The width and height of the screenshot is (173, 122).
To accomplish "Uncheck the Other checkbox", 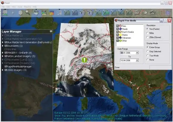I will pyautogui.click(x=118, y=41).
